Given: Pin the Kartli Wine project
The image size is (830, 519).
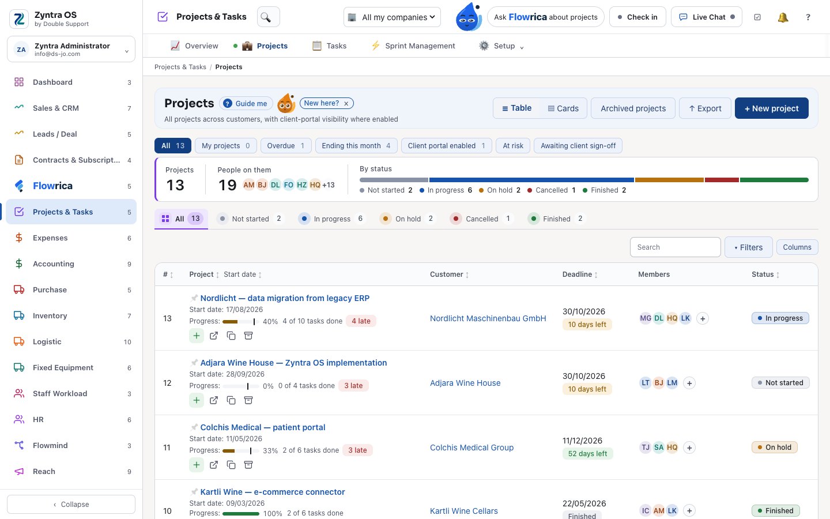Looking at the screenshot, I should 194,492.
